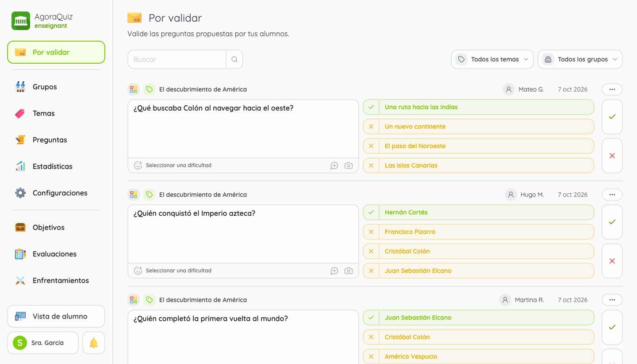Select Por validar sidebar item
637x364 pixels.
click(56, 52)
